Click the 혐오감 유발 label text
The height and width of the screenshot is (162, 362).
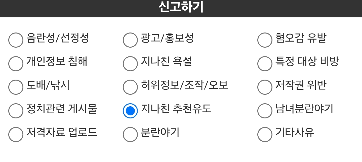[x=301, y=38]
